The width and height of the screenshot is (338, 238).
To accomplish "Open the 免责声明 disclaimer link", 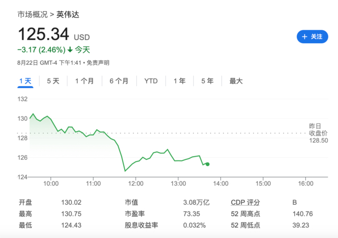I will [x=98, y=63].
